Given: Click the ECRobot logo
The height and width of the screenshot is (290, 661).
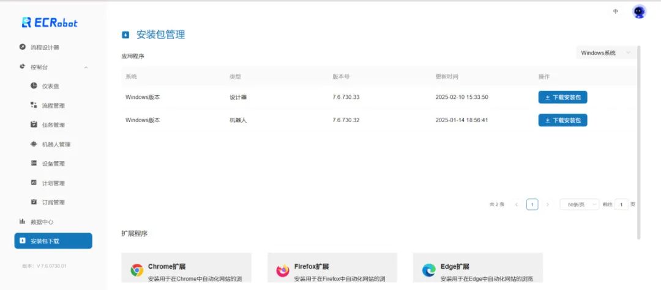Looking at the screenshot, I should click(50, 23).
